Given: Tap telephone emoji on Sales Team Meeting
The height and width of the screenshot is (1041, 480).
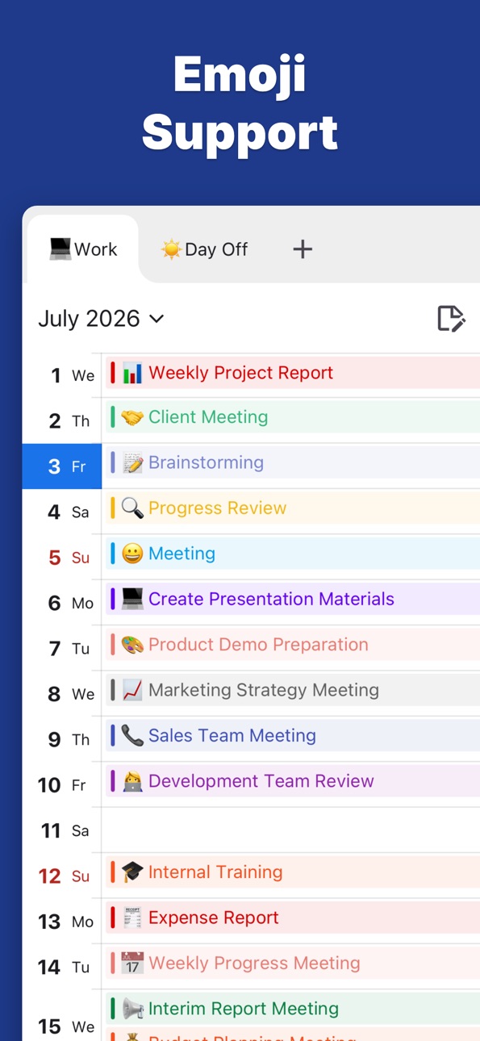Looking at the screenshot, I should (132, 735).
